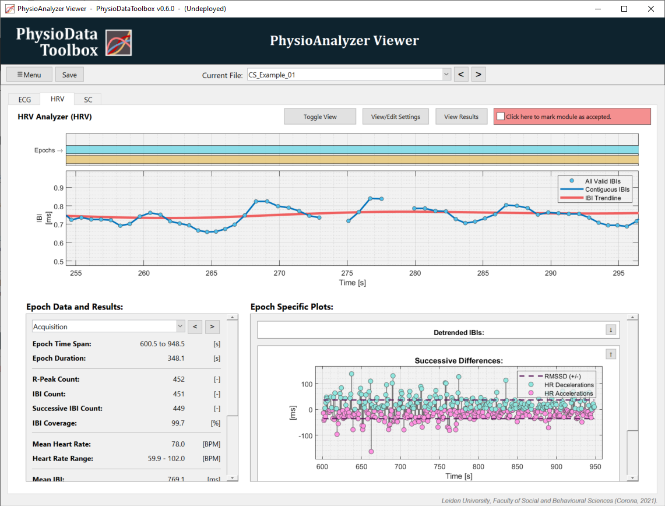Image resolution: width=665 pixels, height=506 pixels.
Task: Click Epoch Plots scrollbar up arrow
Action: pyautogui.click(x=632, y=317)
